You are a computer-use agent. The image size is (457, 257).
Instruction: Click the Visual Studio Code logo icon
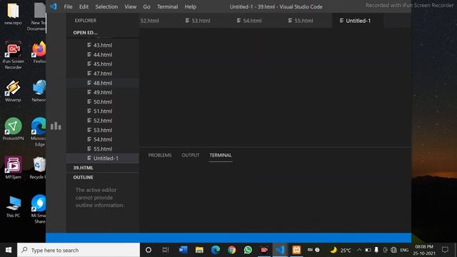click(x=54, y=6)
